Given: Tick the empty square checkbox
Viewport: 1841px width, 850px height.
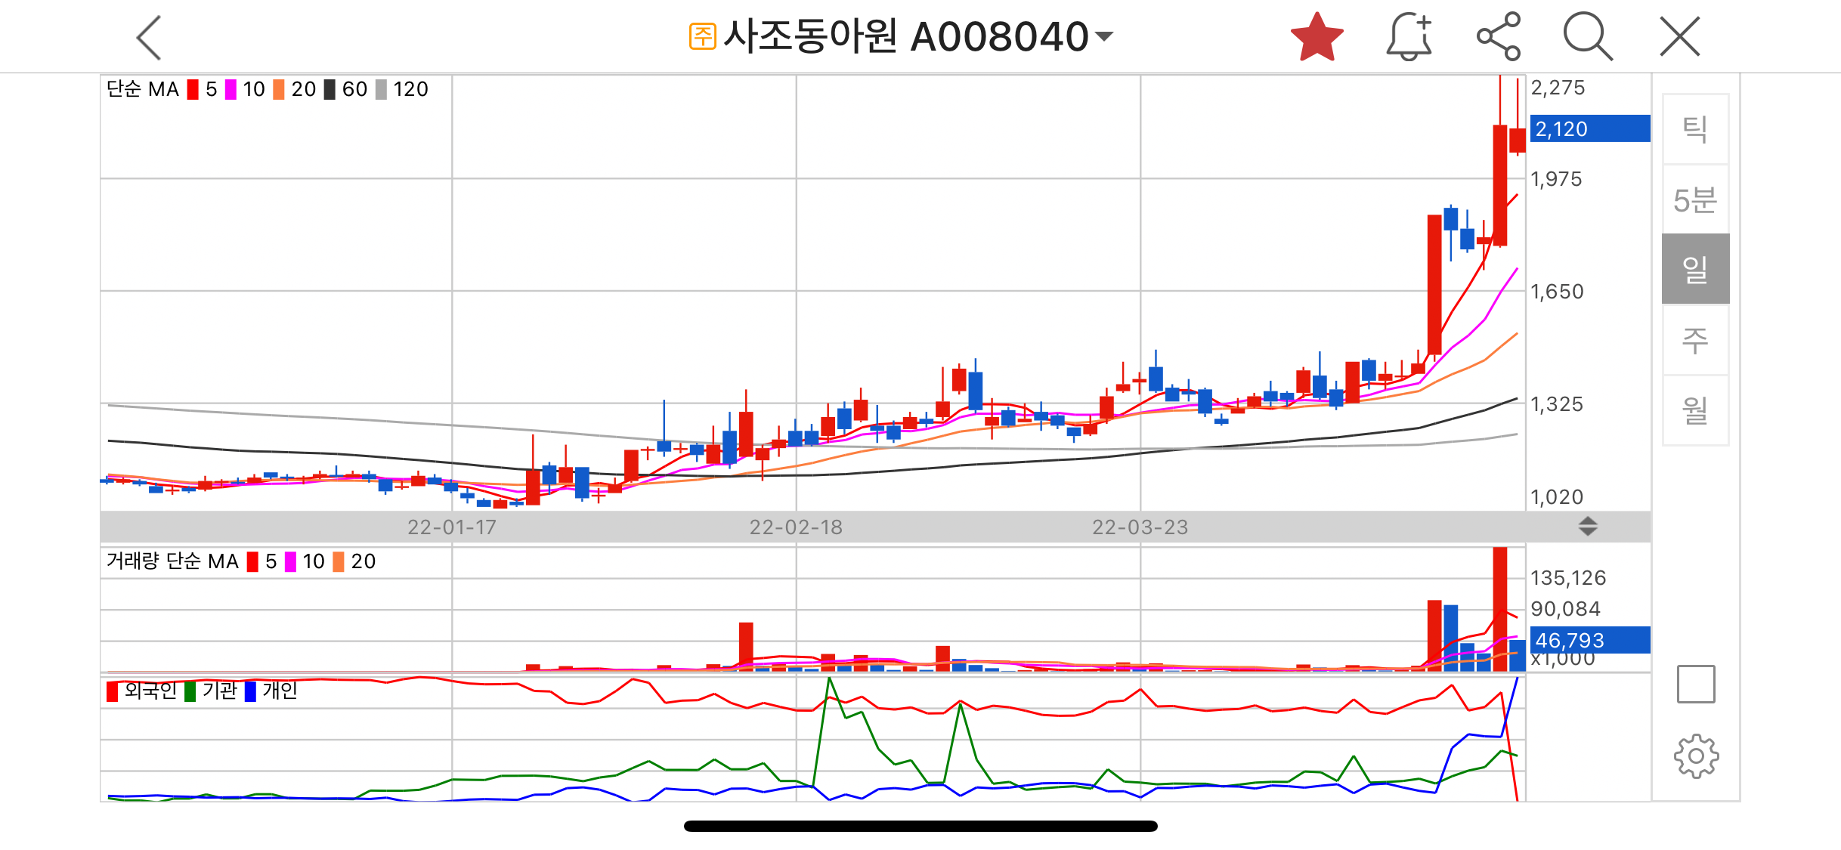Looking at the screenshot, I should (x=1695, y=684).
